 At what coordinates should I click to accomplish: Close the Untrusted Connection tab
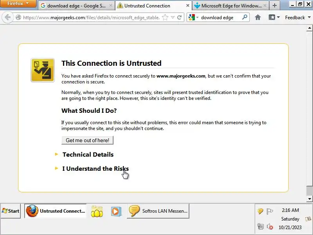188,5
